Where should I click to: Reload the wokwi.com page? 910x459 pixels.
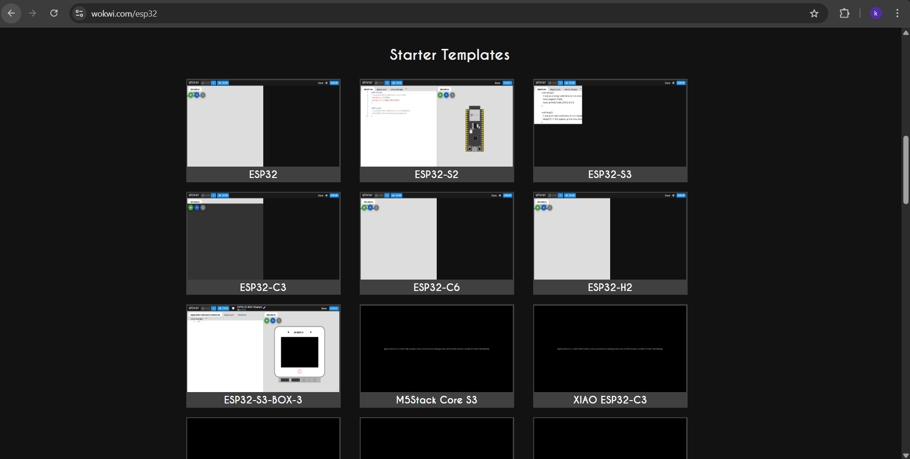54,13
